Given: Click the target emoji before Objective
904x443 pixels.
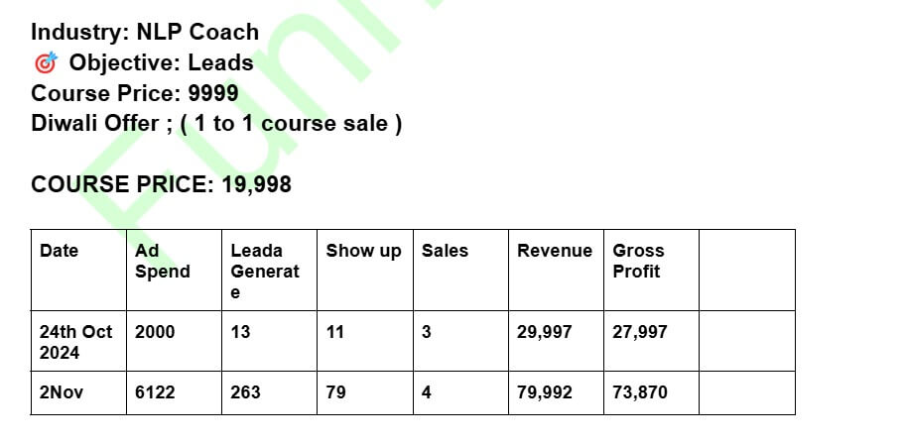Looking at the screenshot, I should pyautogui.click(x=46, y=63).
